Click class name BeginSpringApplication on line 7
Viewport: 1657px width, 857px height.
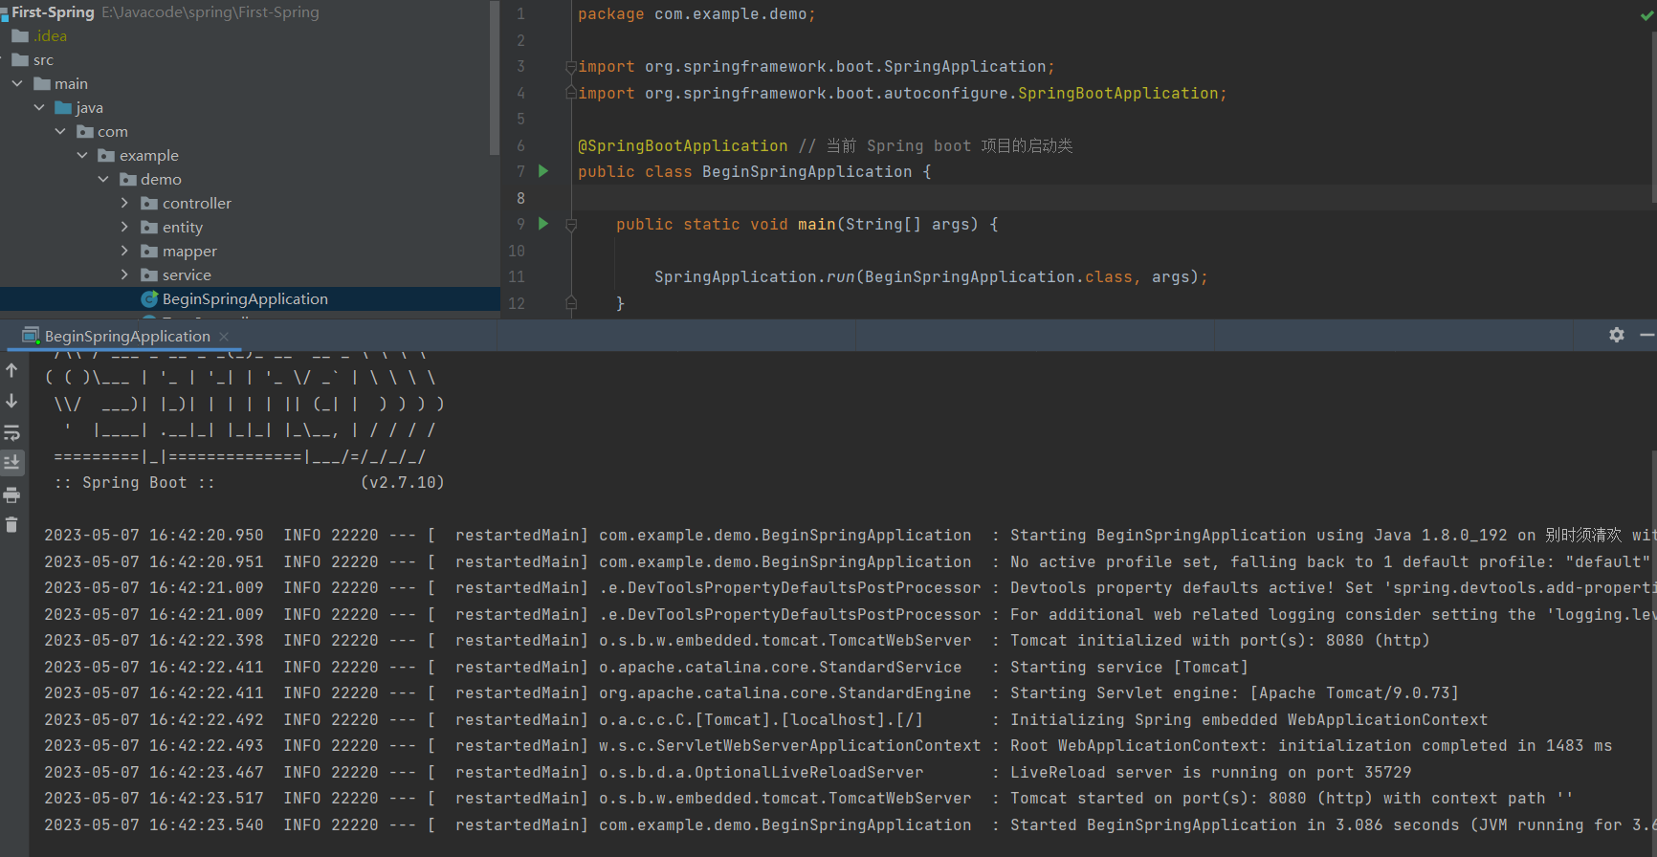pyautogui.click(x=807, y=172)
